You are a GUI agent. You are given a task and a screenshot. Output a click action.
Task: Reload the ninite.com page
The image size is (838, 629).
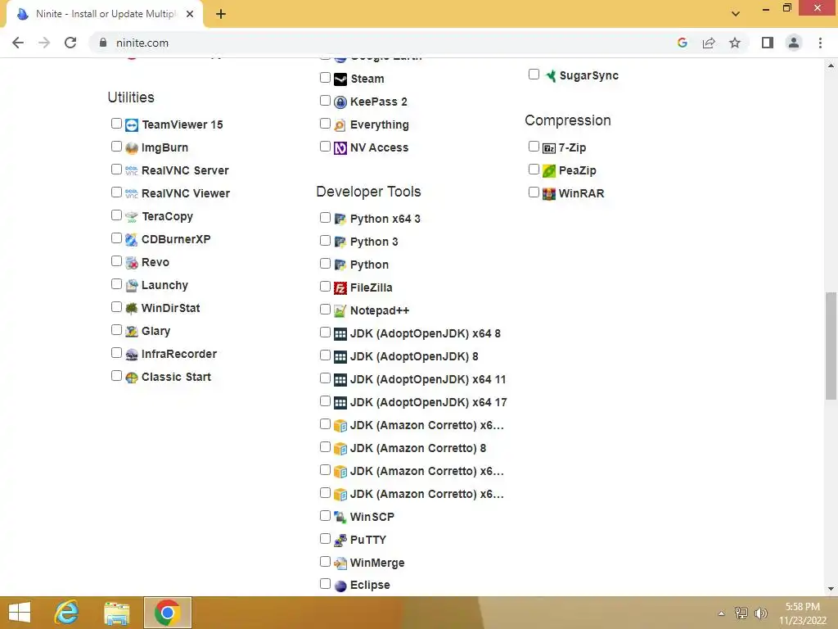tap(70, 43)
